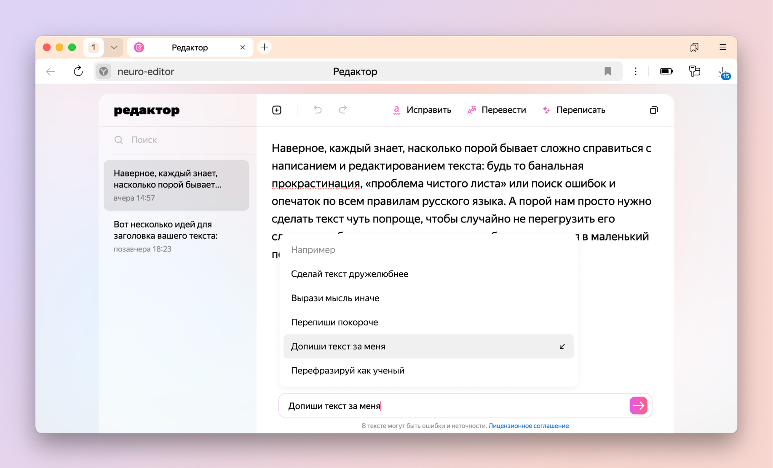Viewport: 773px width, 468px height.
Task: Reload the page with the refresh icon
Action: click(78, 71)
